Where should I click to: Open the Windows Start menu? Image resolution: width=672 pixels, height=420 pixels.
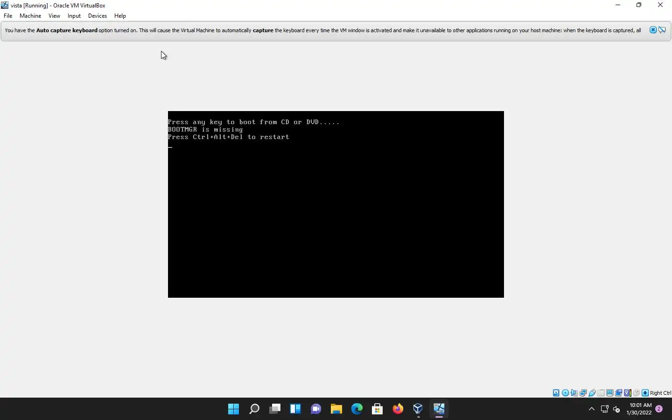[233, 409]
